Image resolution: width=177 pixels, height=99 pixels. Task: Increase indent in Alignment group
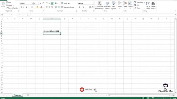tap(59, 7)
